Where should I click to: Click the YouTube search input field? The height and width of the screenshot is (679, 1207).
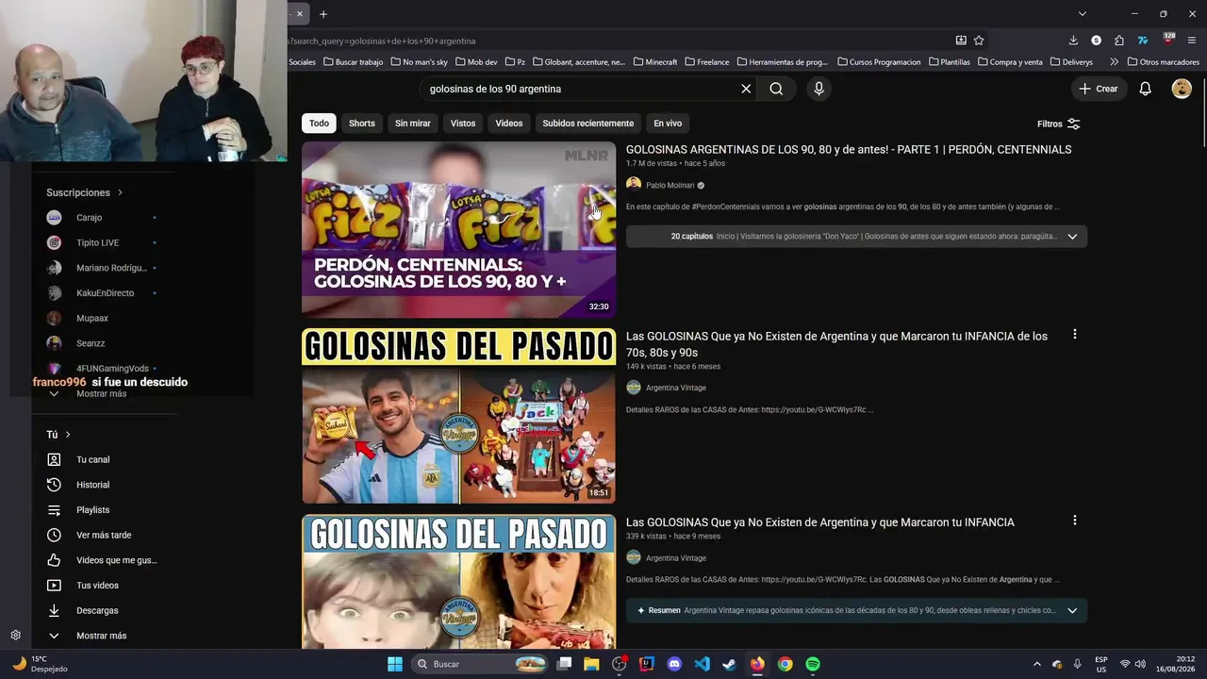pos(580,89)
